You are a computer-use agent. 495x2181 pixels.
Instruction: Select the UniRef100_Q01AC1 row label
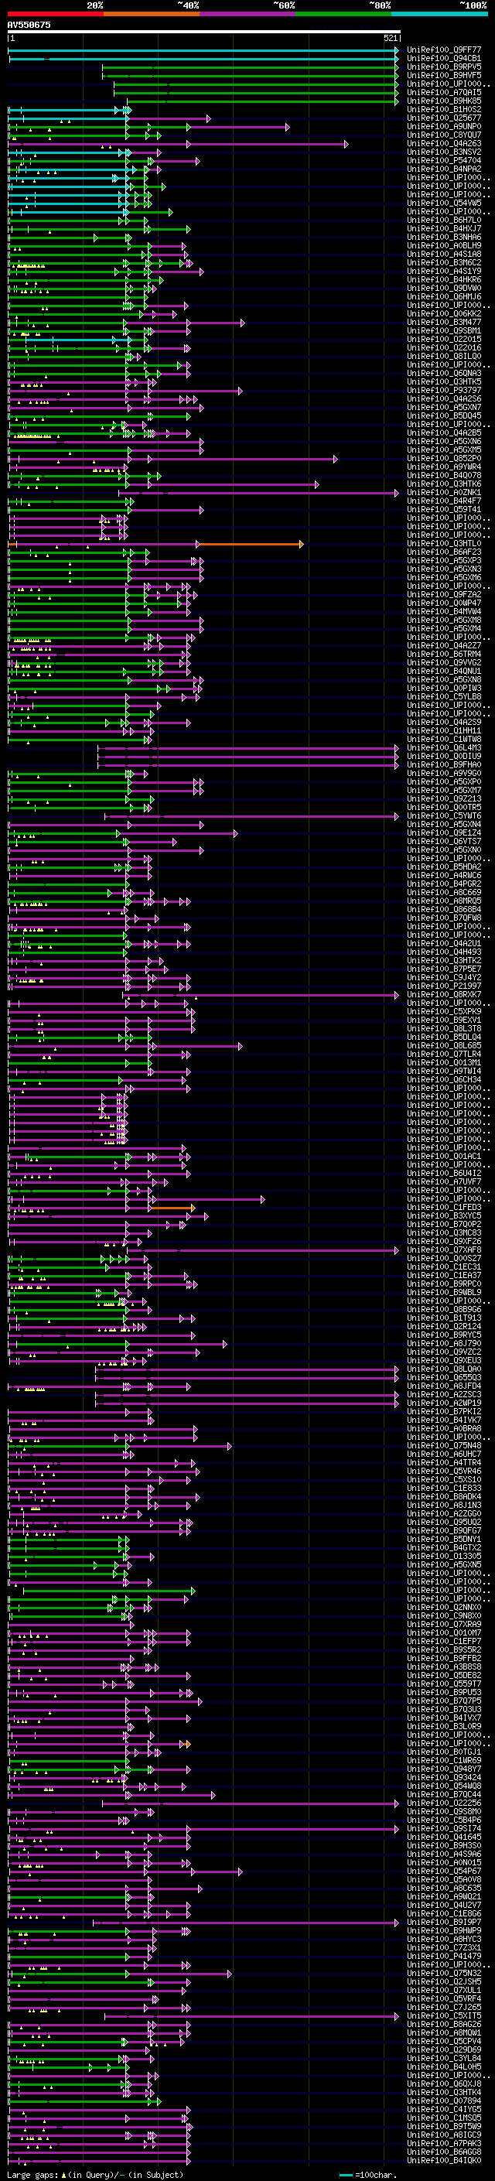444,1157
